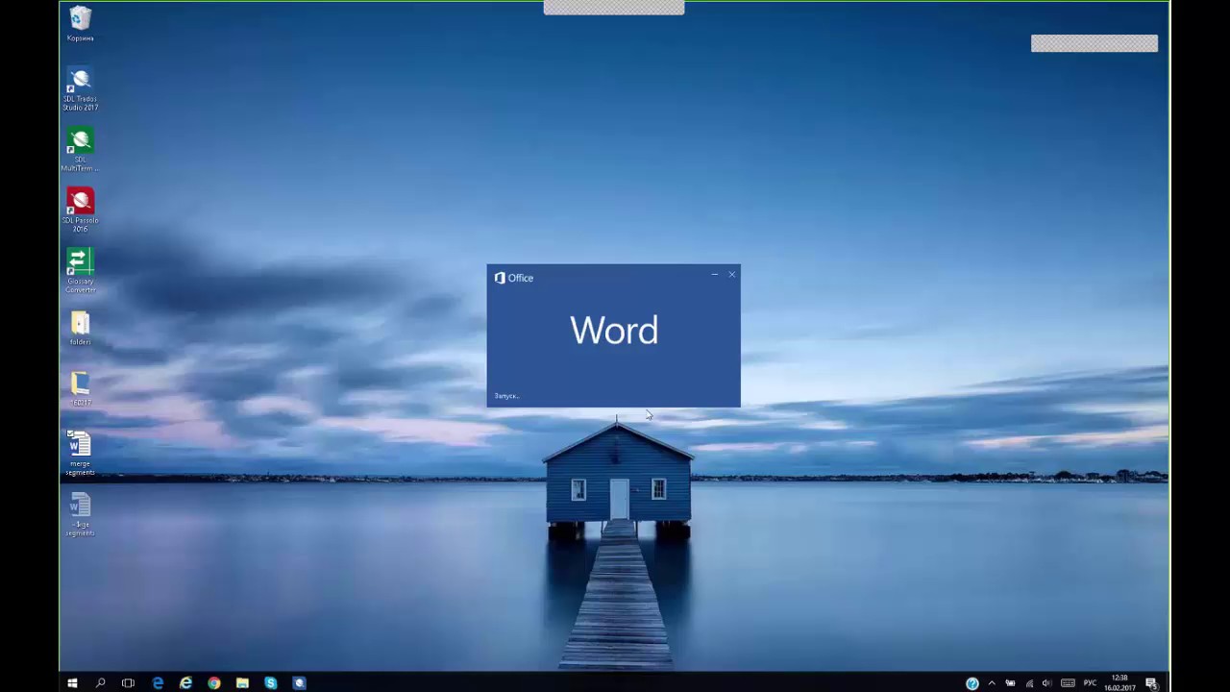Select the '~$rge segments' temporary Word file
This screenshot has height=692, width=1230.
(81, 514)
